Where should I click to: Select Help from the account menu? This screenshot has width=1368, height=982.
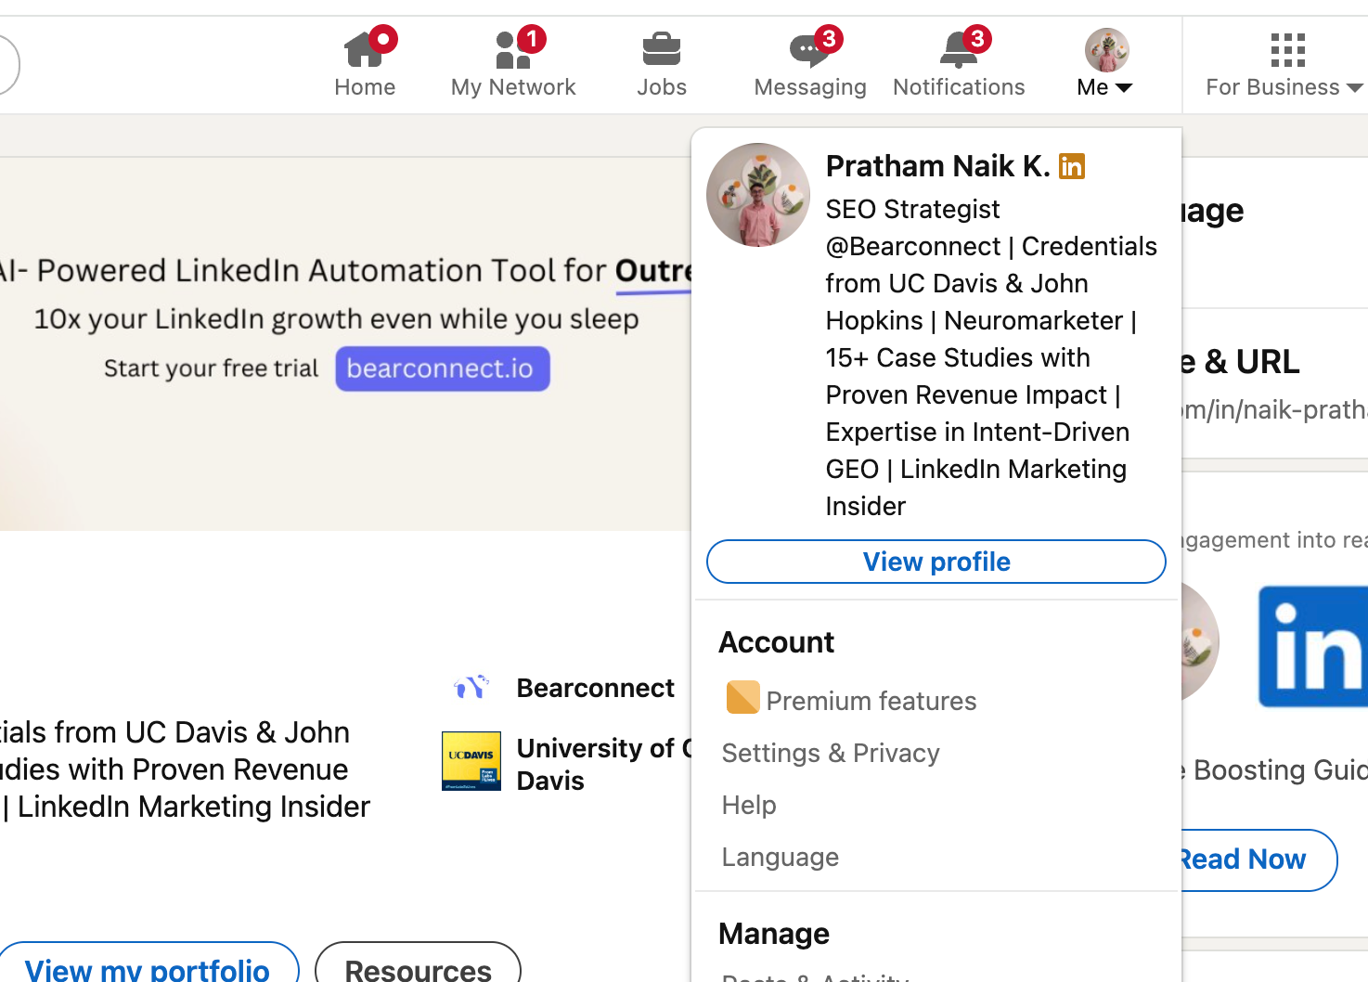pyautogui.click(x=749, y=805)
